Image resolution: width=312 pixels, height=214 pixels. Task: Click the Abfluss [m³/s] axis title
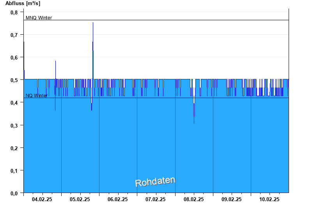23,4
